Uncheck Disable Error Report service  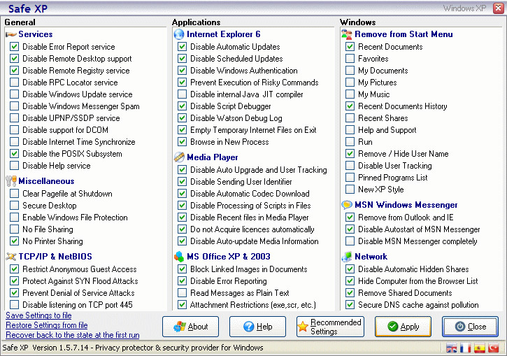click(14, 47)
